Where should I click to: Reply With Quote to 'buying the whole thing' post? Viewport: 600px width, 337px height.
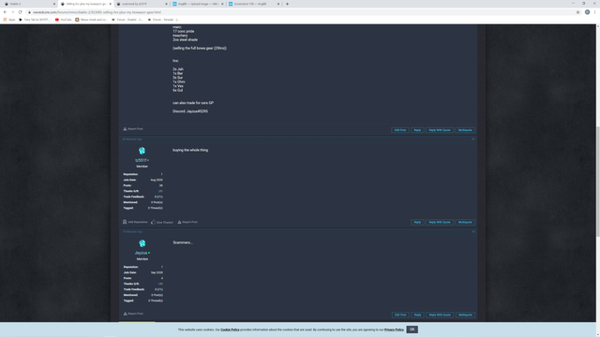(440, 223)
